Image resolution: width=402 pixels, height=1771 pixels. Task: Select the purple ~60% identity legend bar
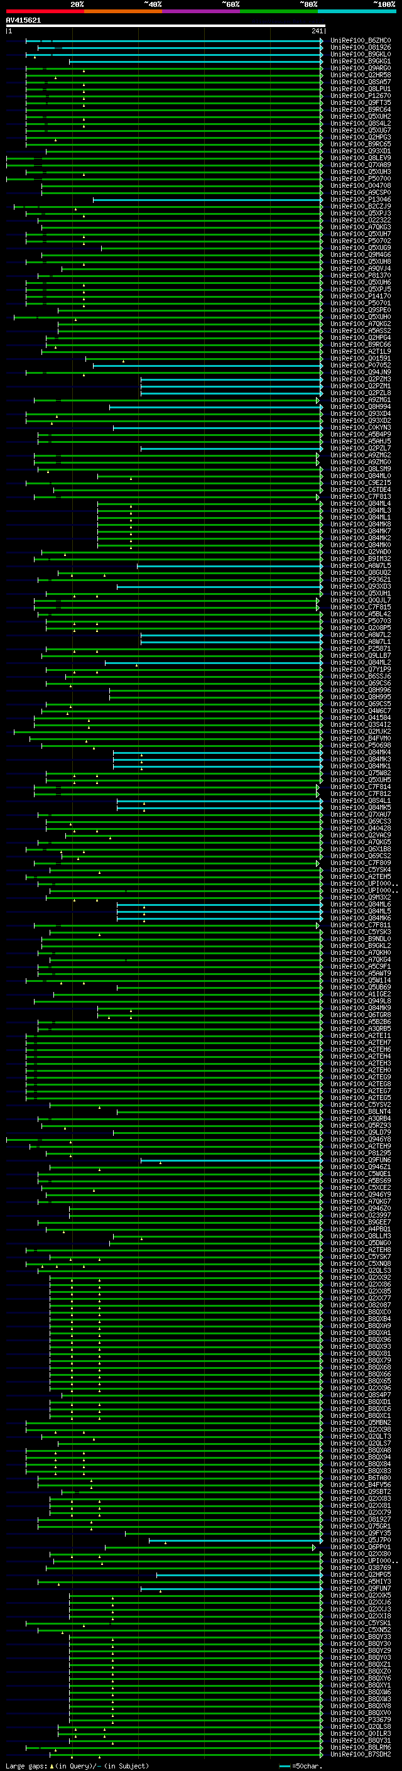(200, 11)
